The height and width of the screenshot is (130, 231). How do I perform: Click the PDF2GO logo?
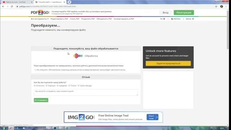click(x=40, y=13)
